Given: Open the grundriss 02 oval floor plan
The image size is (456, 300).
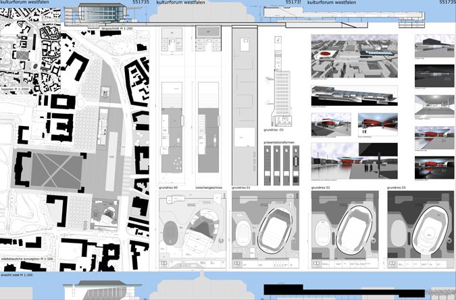Looking at the screenshot, I should [x=345, y=229].
